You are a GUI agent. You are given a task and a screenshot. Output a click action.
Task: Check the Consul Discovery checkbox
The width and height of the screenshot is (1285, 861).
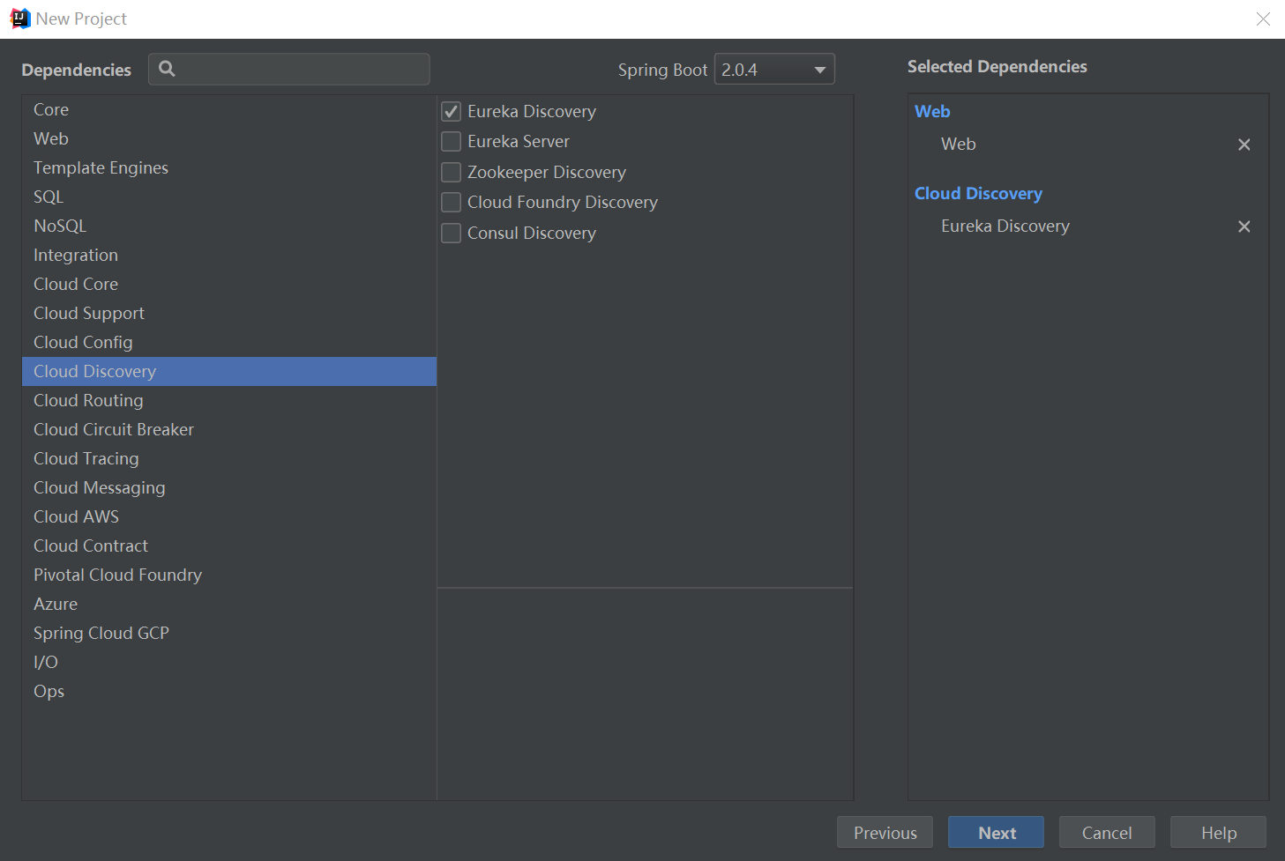point(451,233)
